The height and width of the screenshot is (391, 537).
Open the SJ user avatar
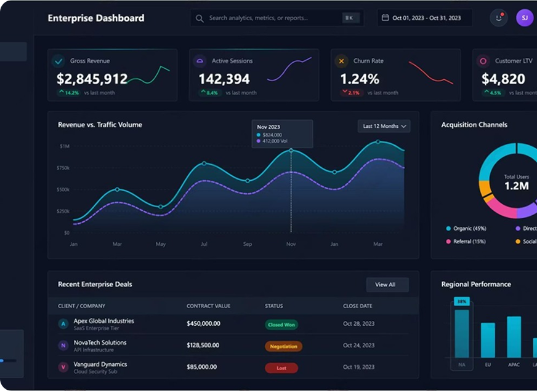pos(525,18)
